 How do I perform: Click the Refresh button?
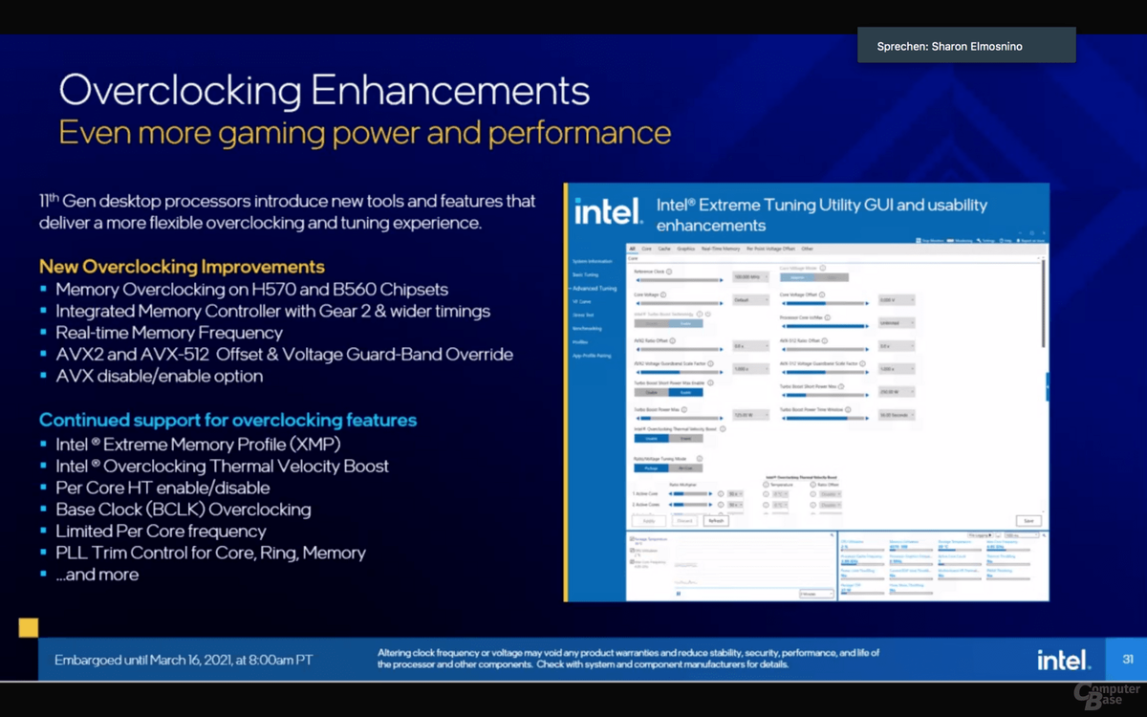point(716,521)
